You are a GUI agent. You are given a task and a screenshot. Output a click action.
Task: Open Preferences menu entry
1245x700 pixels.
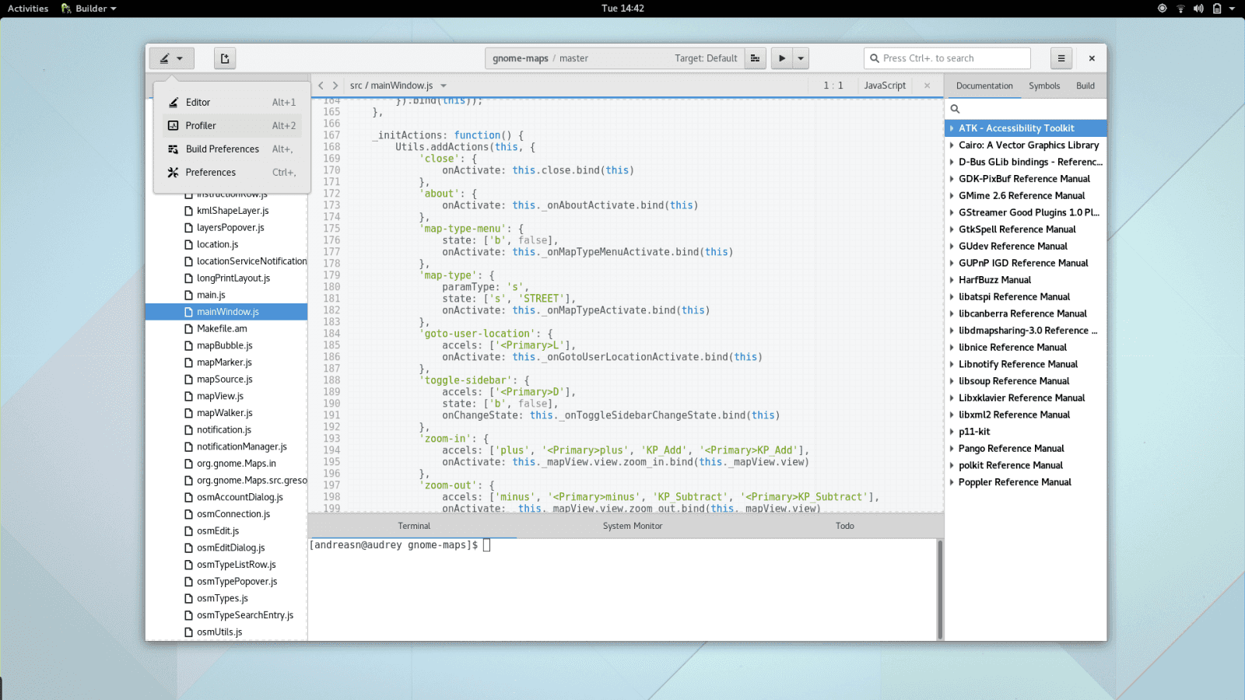click(233, 172)
